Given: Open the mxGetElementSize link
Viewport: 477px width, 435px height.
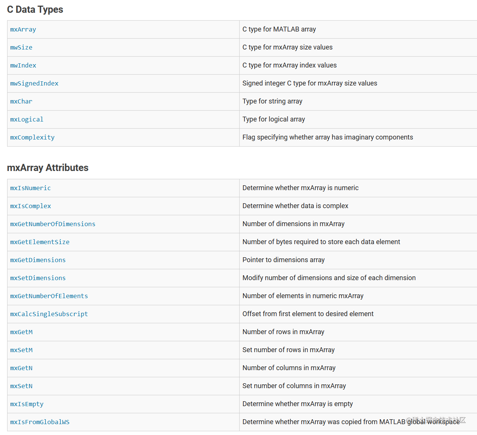Looking at the screenshot, I should coord(40,242).
